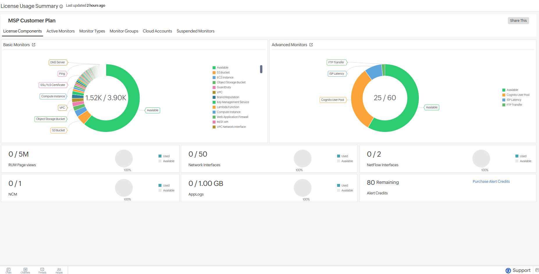
Task: Toggle ISP Latency legend entry
Action: [x=514, y=100]
